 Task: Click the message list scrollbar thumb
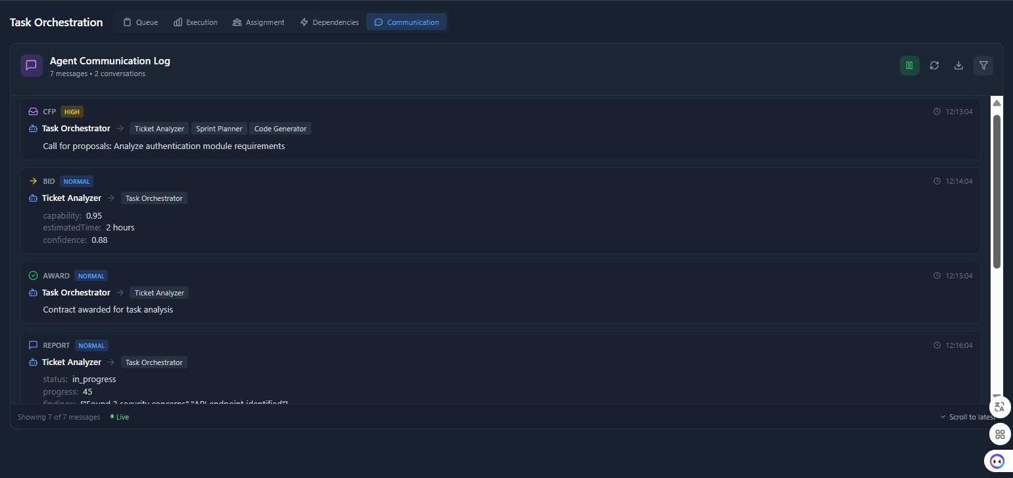tap(997, 191)
